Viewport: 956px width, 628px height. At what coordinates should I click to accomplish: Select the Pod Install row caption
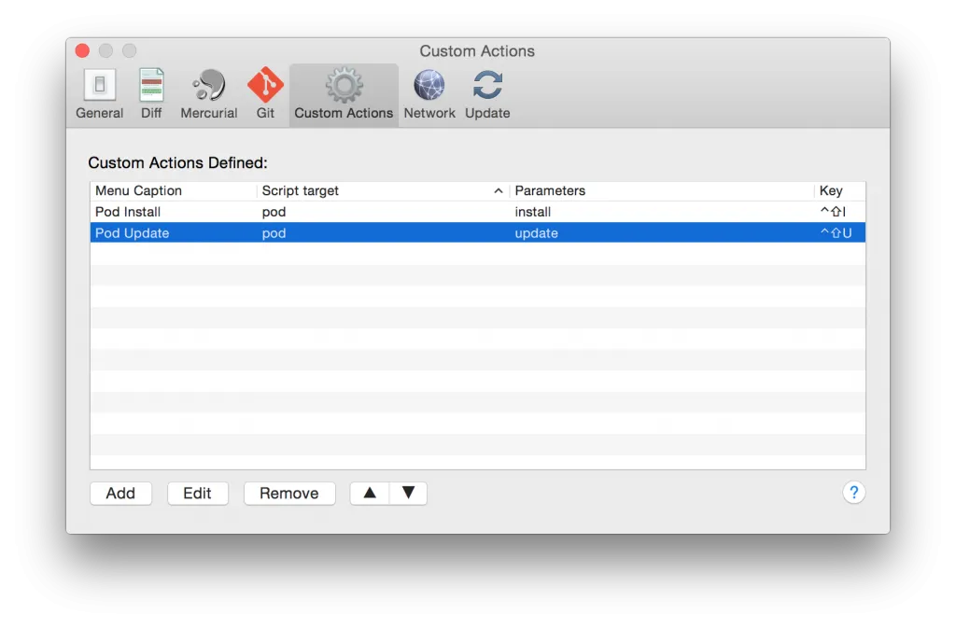[x=128, y=212]
